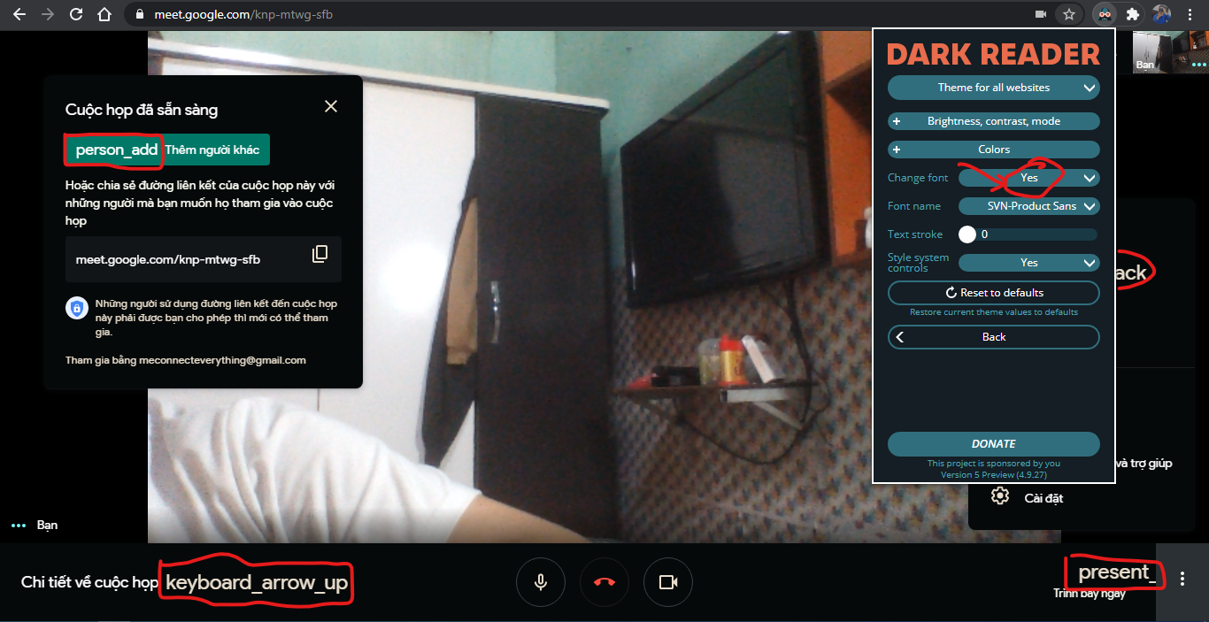Open 'Chi tiết về cuộc họp' details
The height and width of the screenshot is (622, 1209).
89,582
